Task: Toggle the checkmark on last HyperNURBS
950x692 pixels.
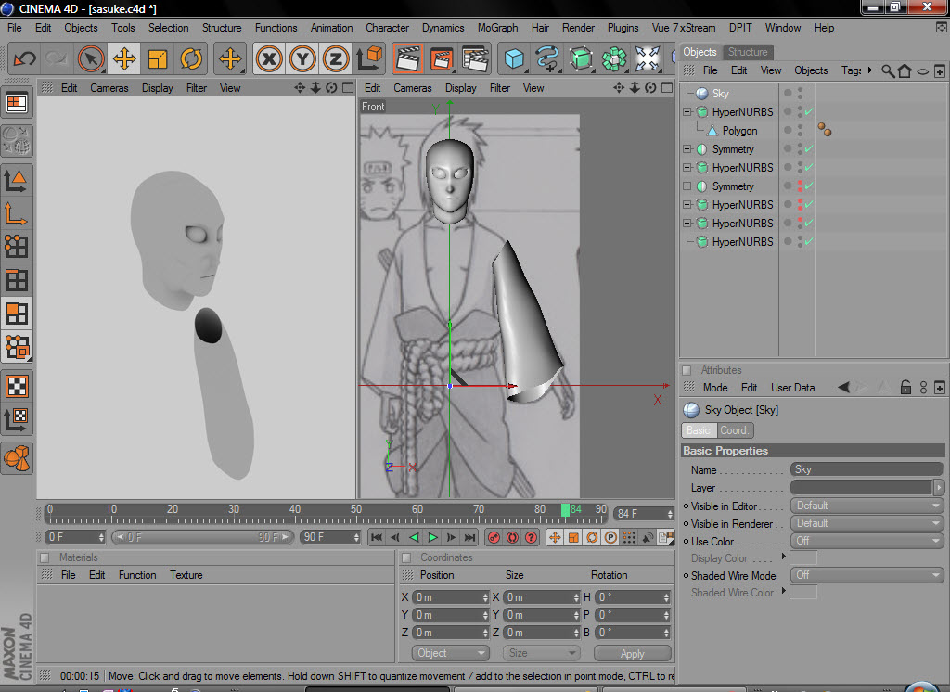Action: pos(809,242)
